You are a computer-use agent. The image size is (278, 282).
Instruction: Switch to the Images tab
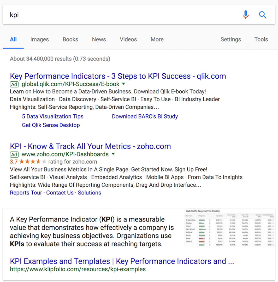[39, 39]
